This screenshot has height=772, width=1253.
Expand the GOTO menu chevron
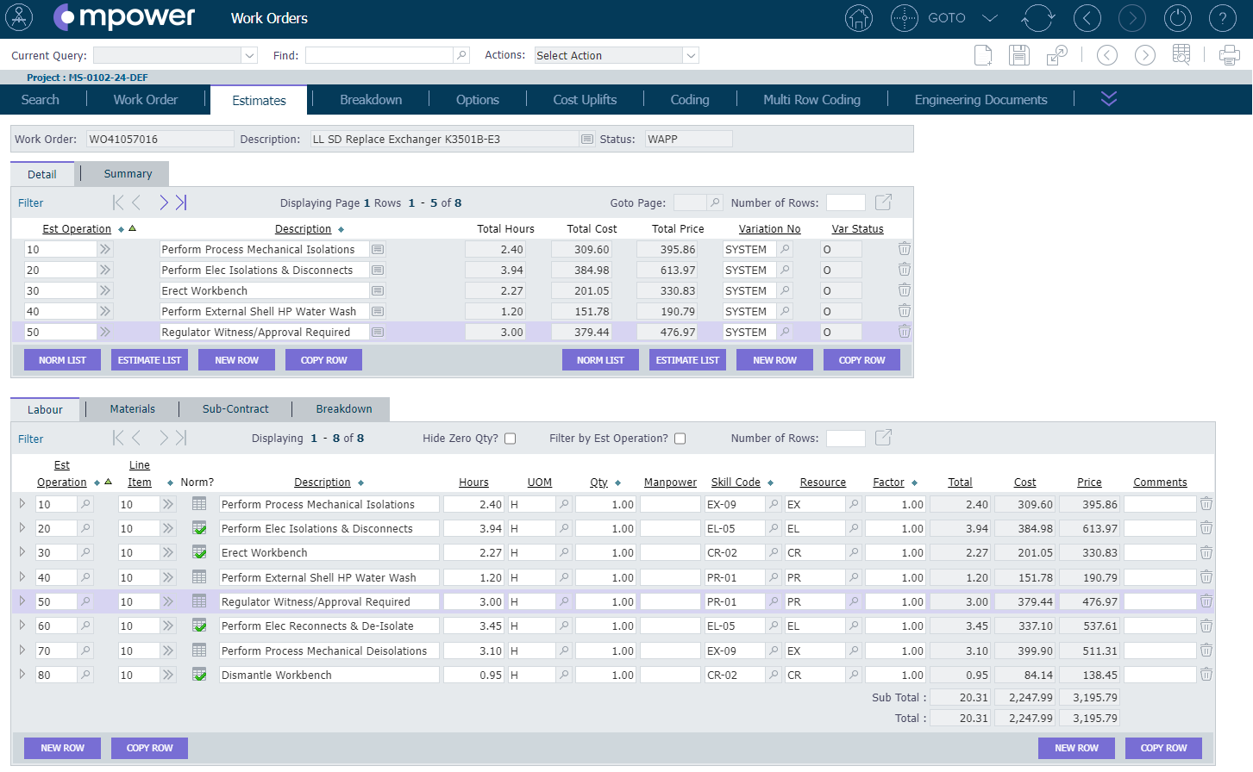(x=988, y=18)
